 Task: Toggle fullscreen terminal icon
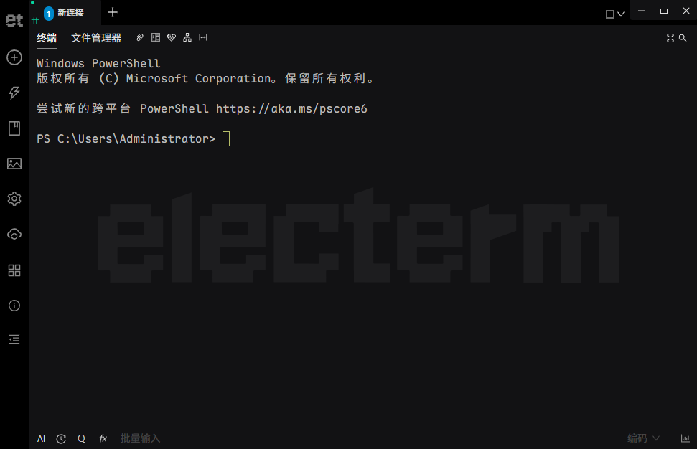670,38
